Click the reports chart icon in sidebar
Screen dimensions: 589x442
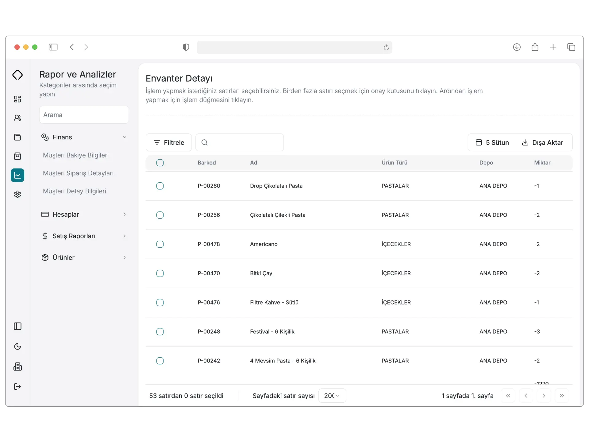[17, 175]
